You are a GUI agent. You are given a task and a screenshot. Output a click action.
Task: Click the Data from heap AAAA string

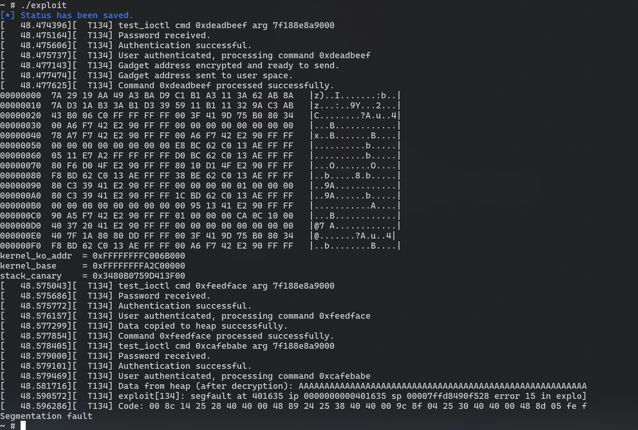pos(443,386)
